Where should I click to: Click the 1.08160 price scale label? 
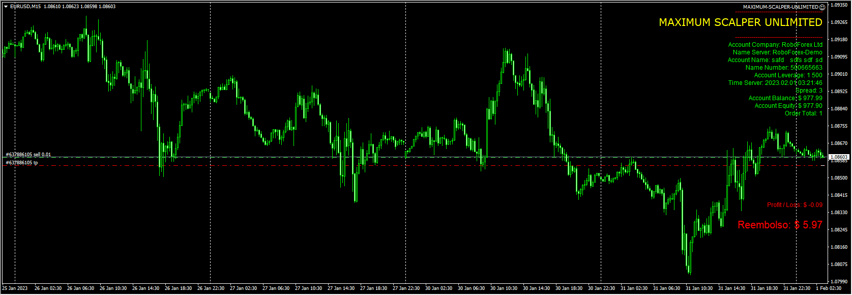(839, 247)
